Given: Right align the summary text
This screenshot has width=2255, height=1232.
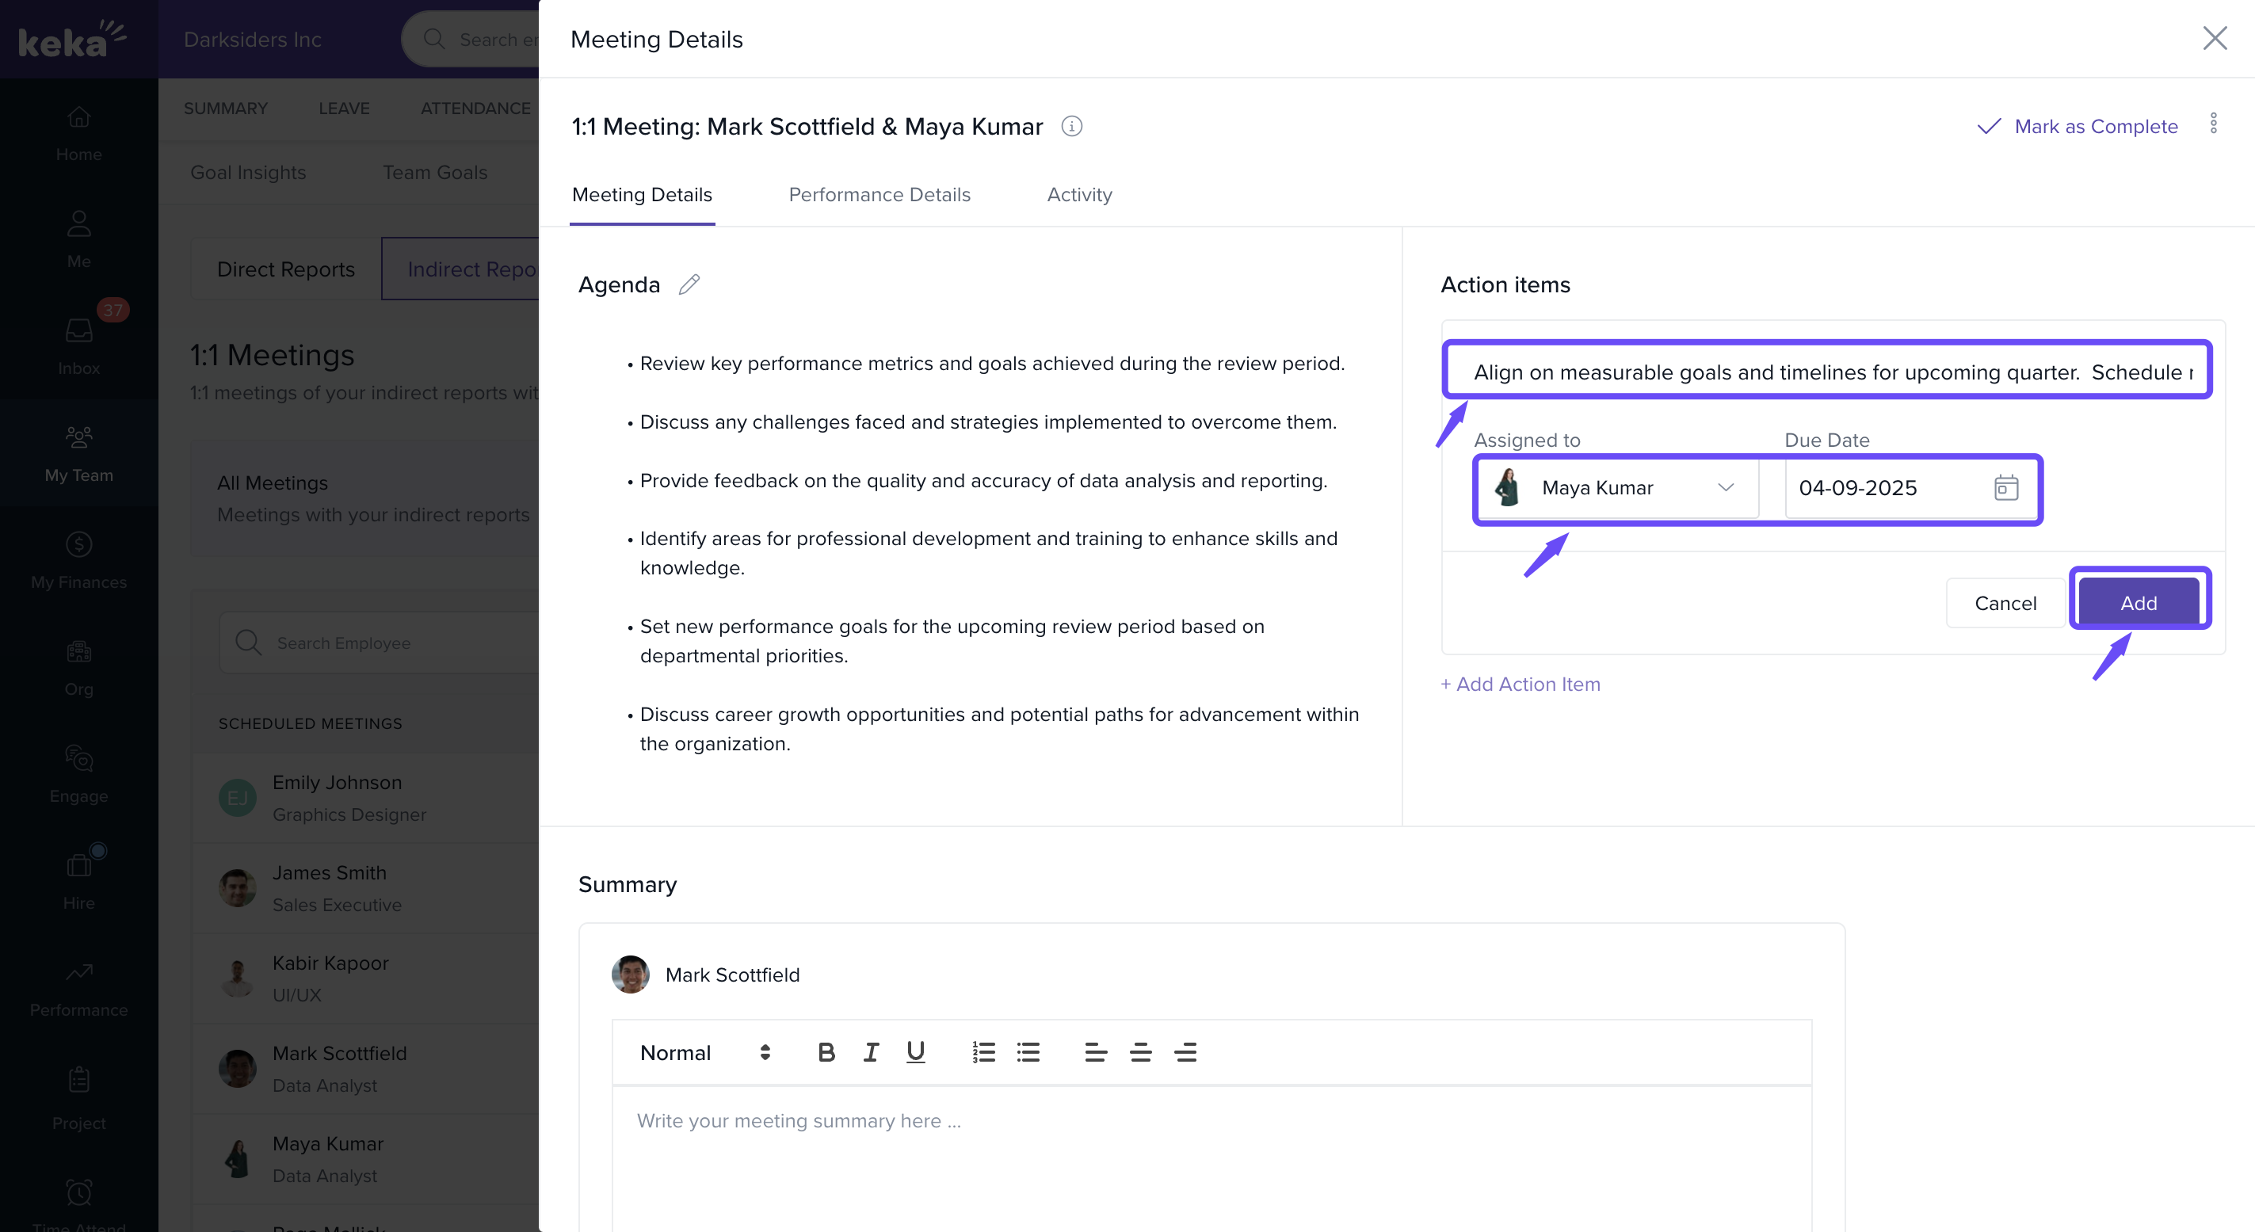Looking at the screenshot, I should 1185,1052.
